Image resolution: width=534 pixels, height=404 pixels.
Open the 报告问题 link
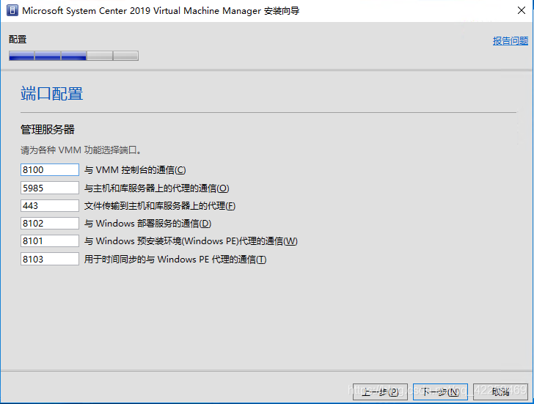point(511,41)
